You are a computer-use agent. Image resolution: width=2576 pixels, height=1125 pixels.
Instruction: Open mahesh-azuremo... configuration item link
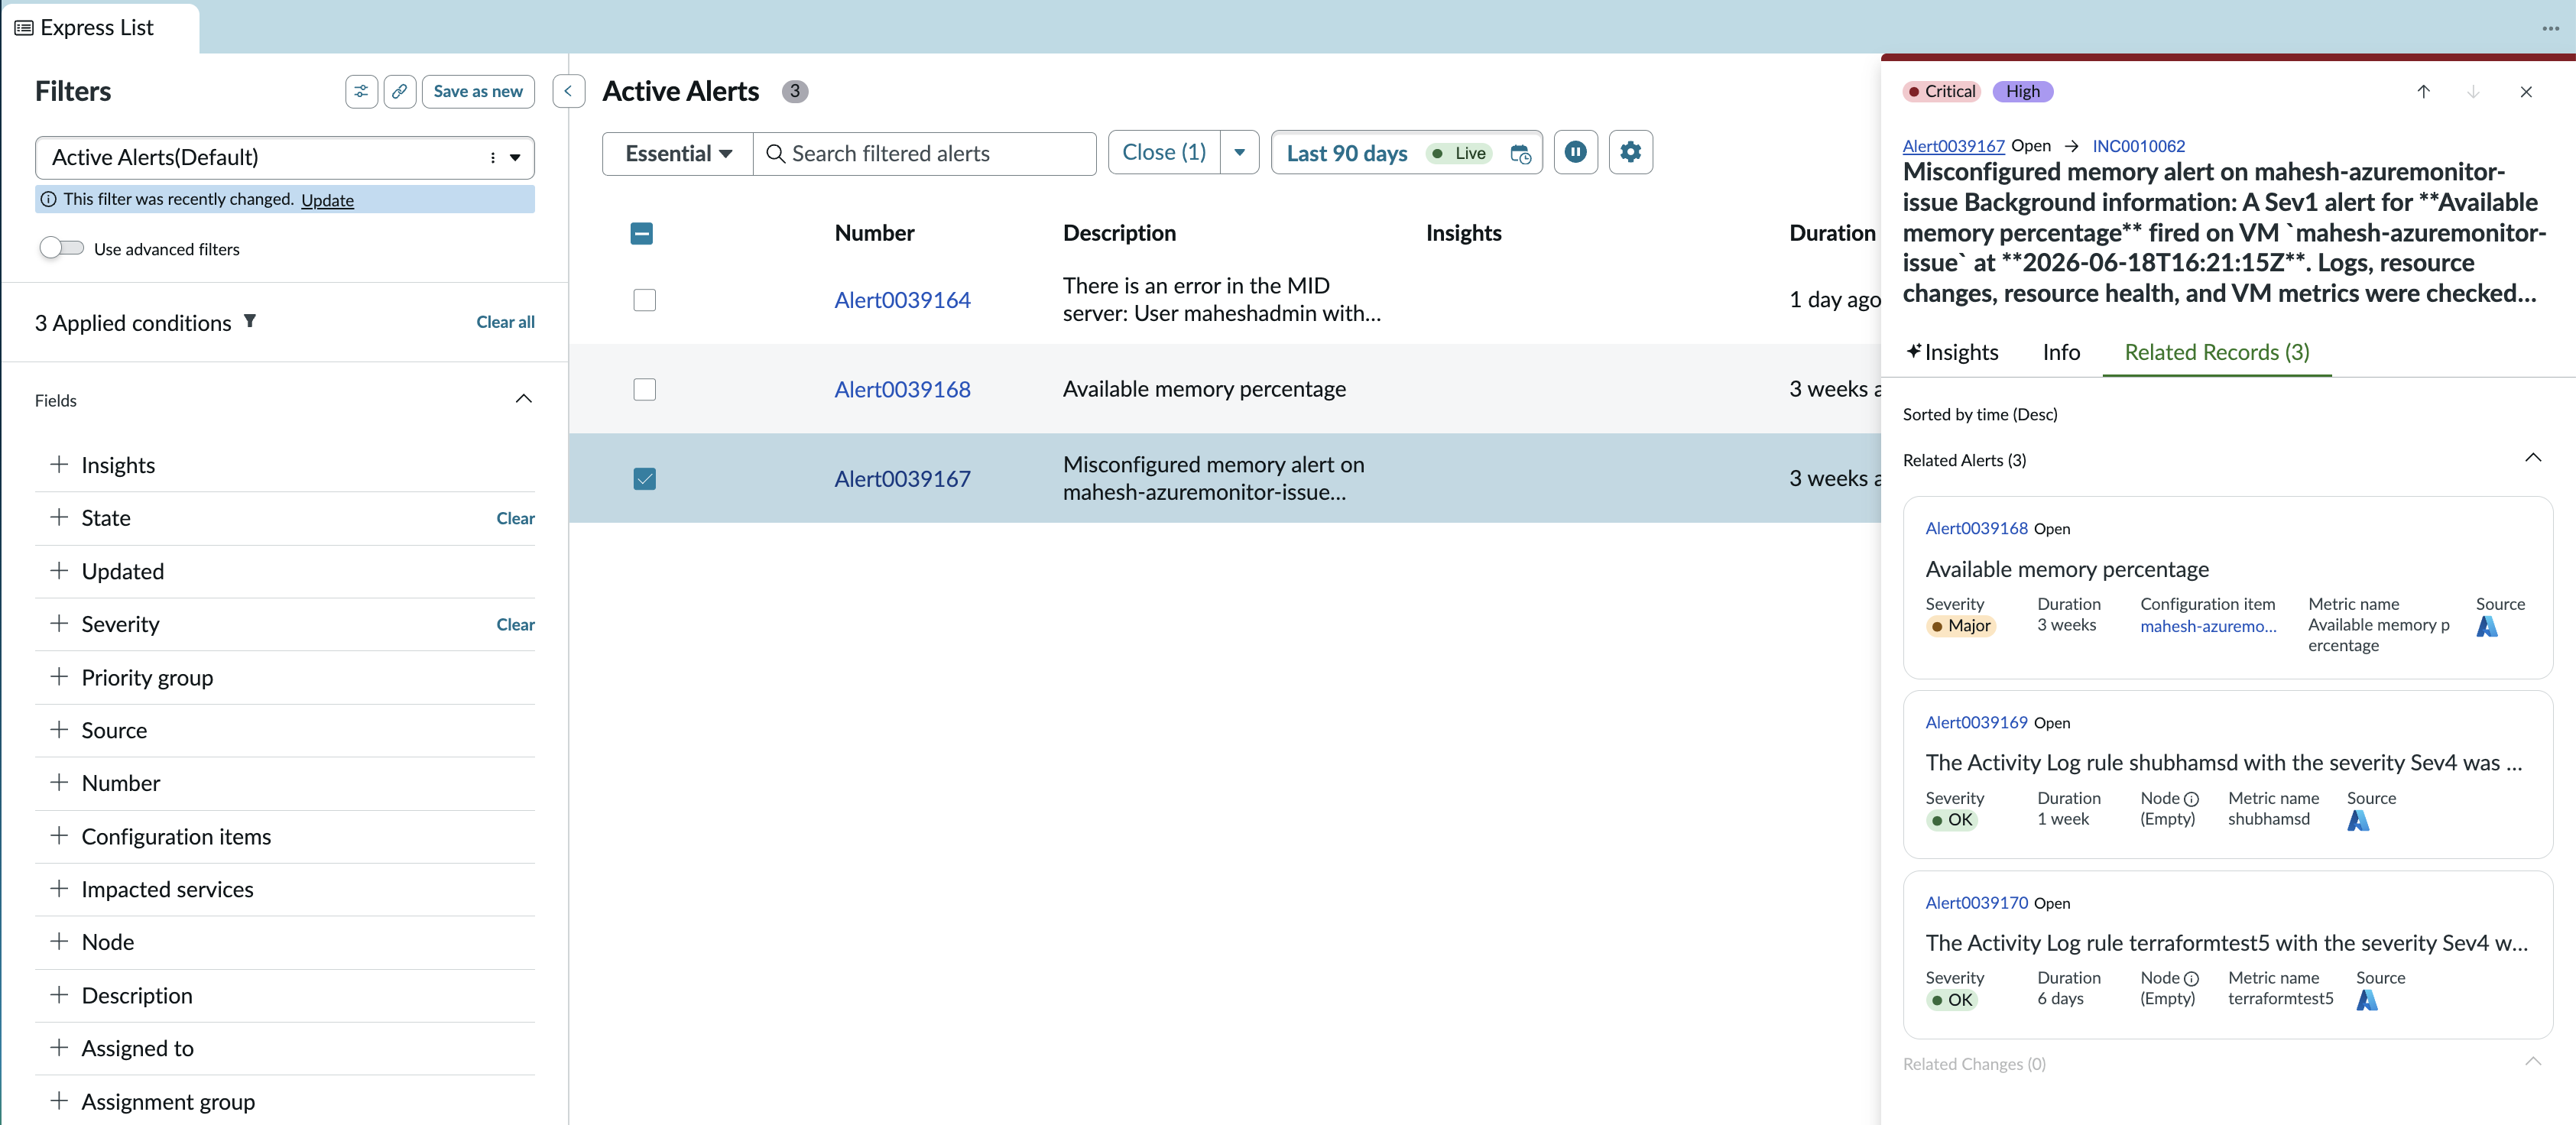click(2208, 626)
